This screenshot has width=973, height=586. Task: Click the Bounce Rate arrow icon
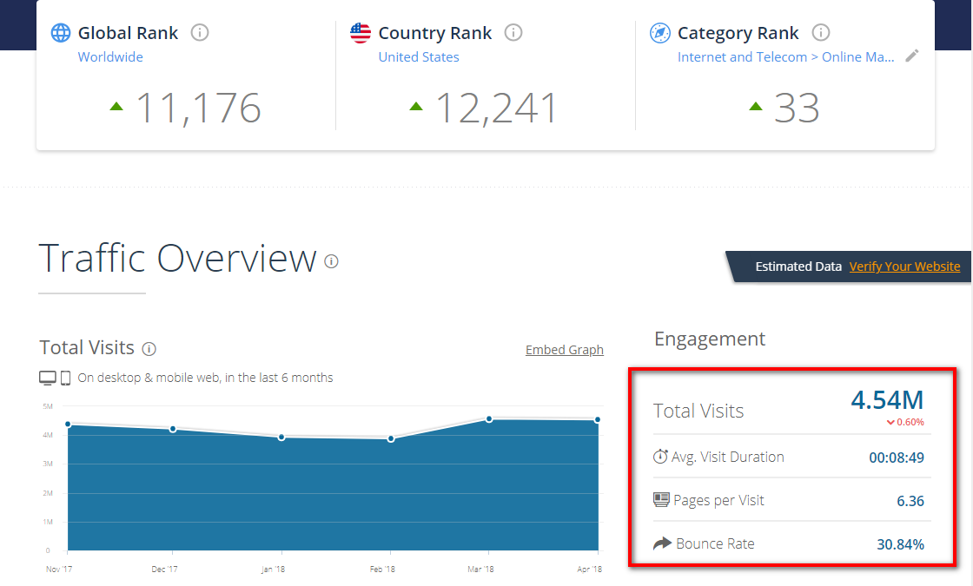(662, 543)
